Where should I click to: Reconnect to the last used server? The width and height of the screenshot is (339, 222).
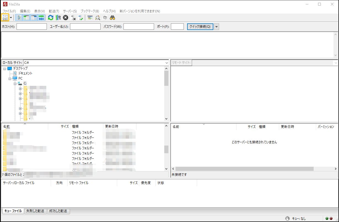(80, 17)
